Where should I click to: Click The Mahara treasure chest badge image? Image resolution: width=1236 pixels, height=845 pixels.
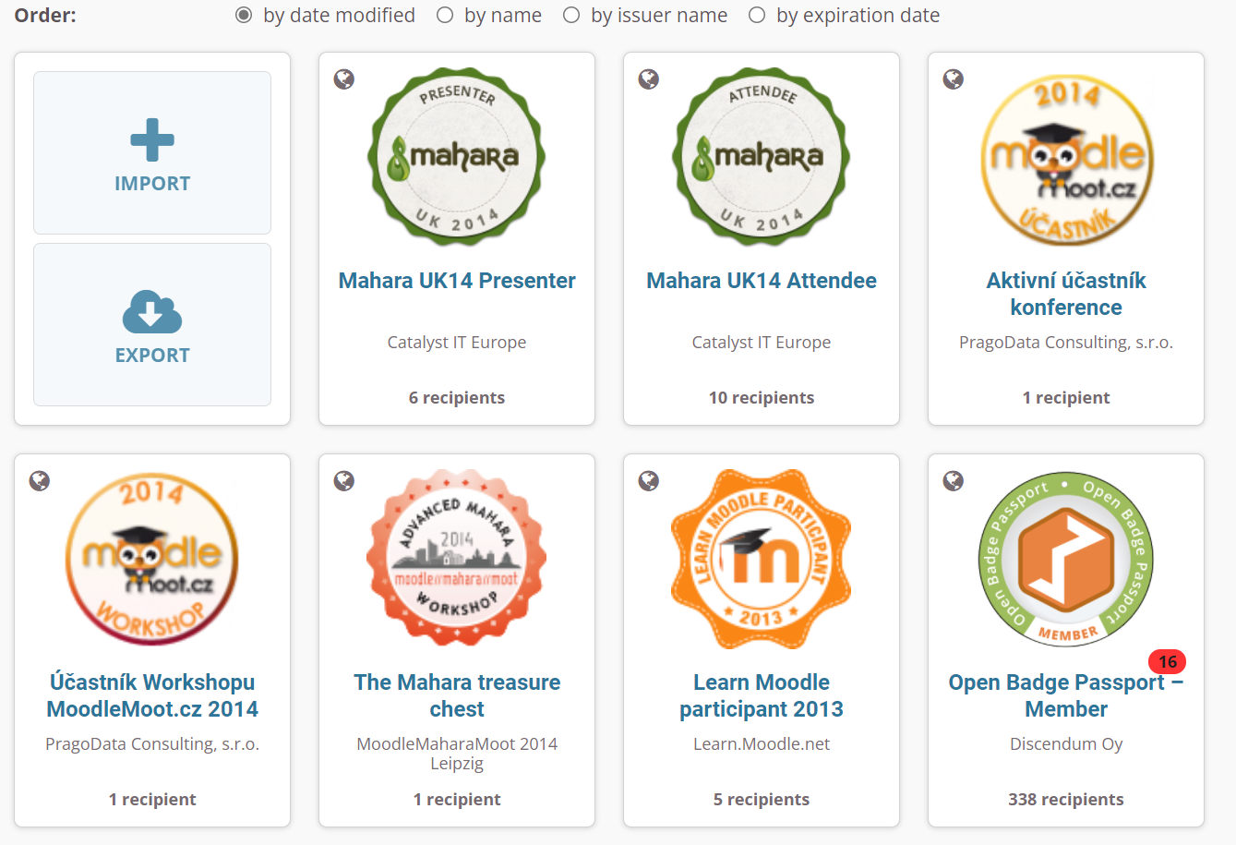click(456, 557)
